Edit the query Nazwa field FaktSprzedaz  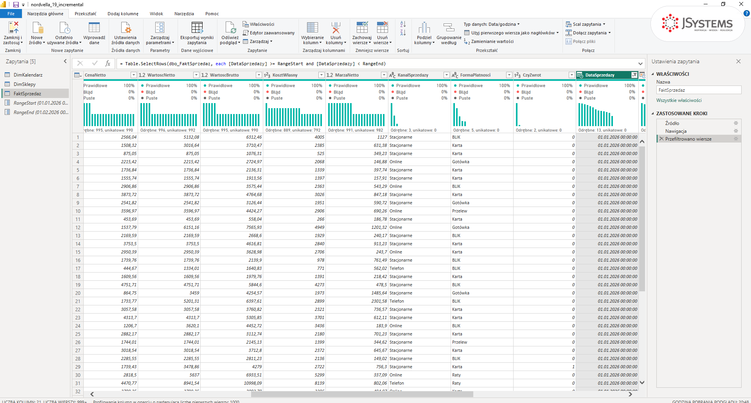[699, 90]
